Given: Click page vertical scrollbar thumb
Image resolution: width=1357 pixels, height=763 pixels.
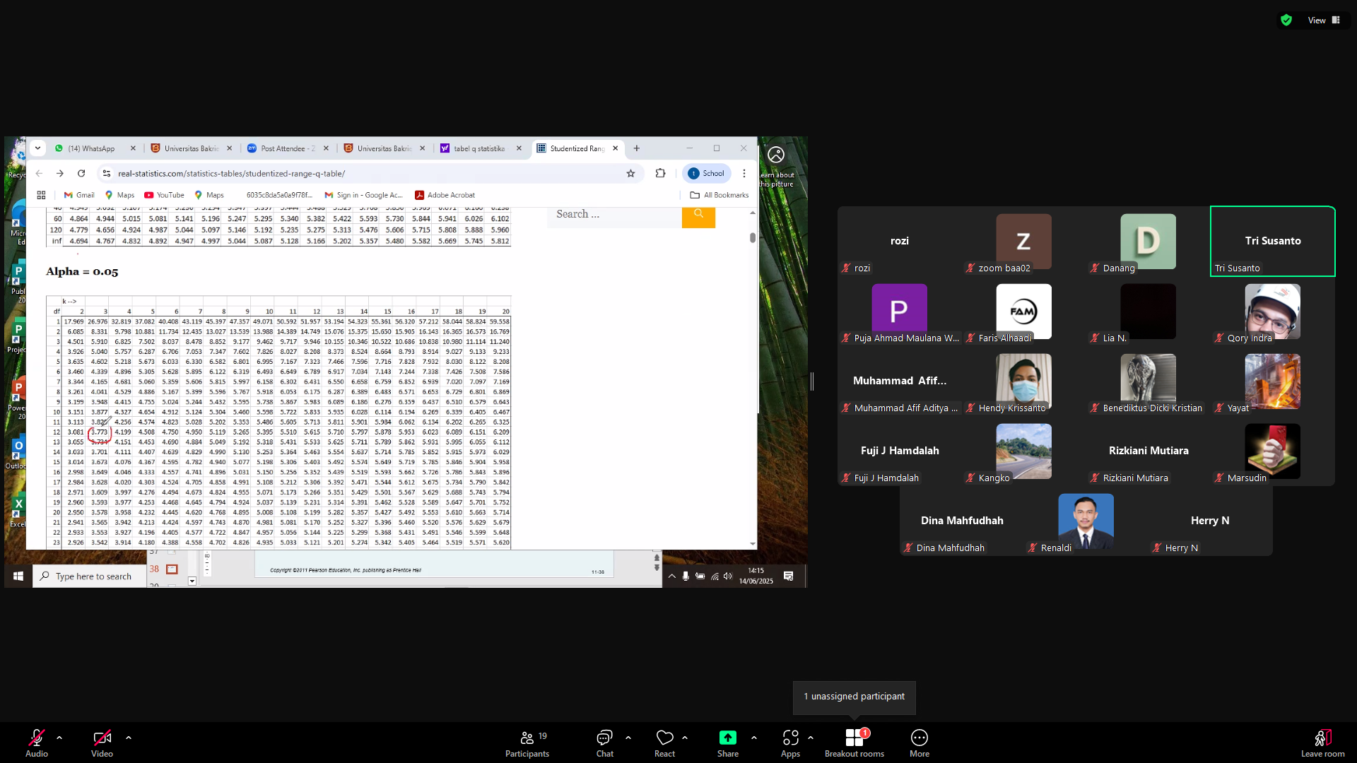Looking at the screenshot, I should point(753,238).
